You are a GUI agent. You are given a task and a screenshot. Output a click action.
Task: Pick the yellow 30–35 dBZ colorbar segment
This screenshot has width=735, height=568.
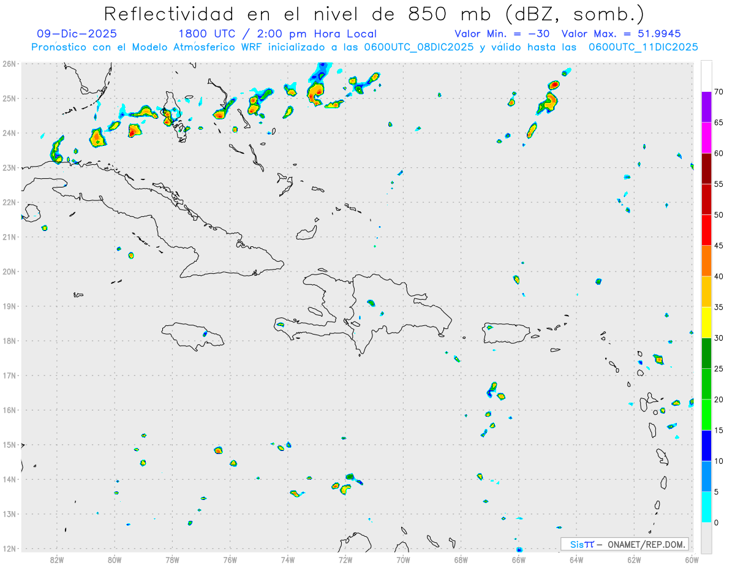[x=706, y=322]
